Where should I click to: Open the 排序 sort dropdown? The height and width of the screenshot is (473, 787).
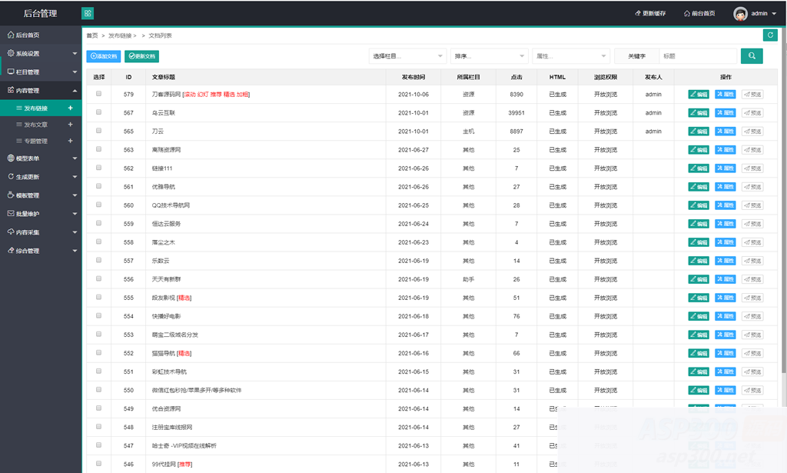tap(489, 56)
